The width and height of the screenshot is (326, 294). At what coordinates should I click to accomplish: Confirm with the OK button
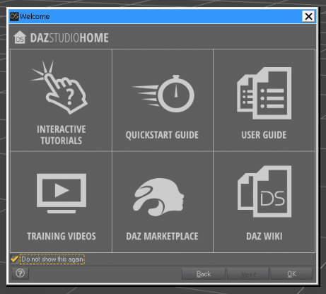tap(291, 274)
